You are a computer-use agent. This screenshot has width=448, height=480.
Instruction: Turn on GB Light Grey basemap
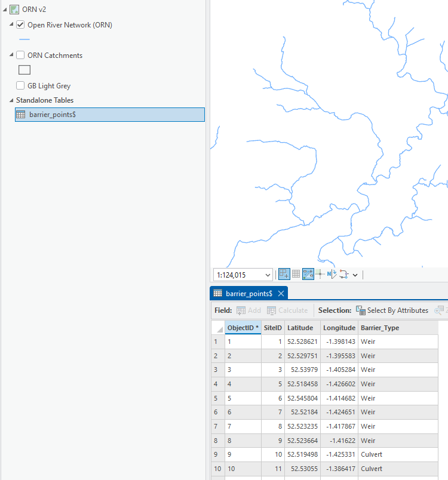(20, 86)
